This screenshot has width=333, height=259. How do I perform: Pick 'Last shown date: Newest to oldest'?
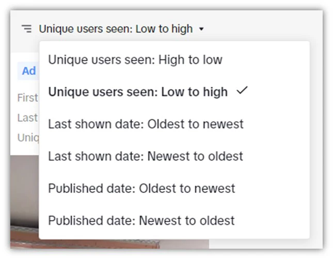(x=146, y=156)
